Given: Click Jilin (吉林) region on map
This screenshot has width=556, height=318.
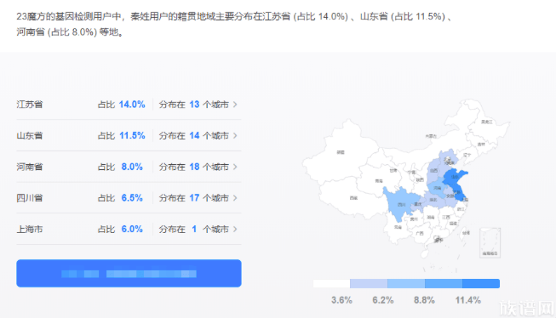Looking at the screenshot, I should click(481, 145).
